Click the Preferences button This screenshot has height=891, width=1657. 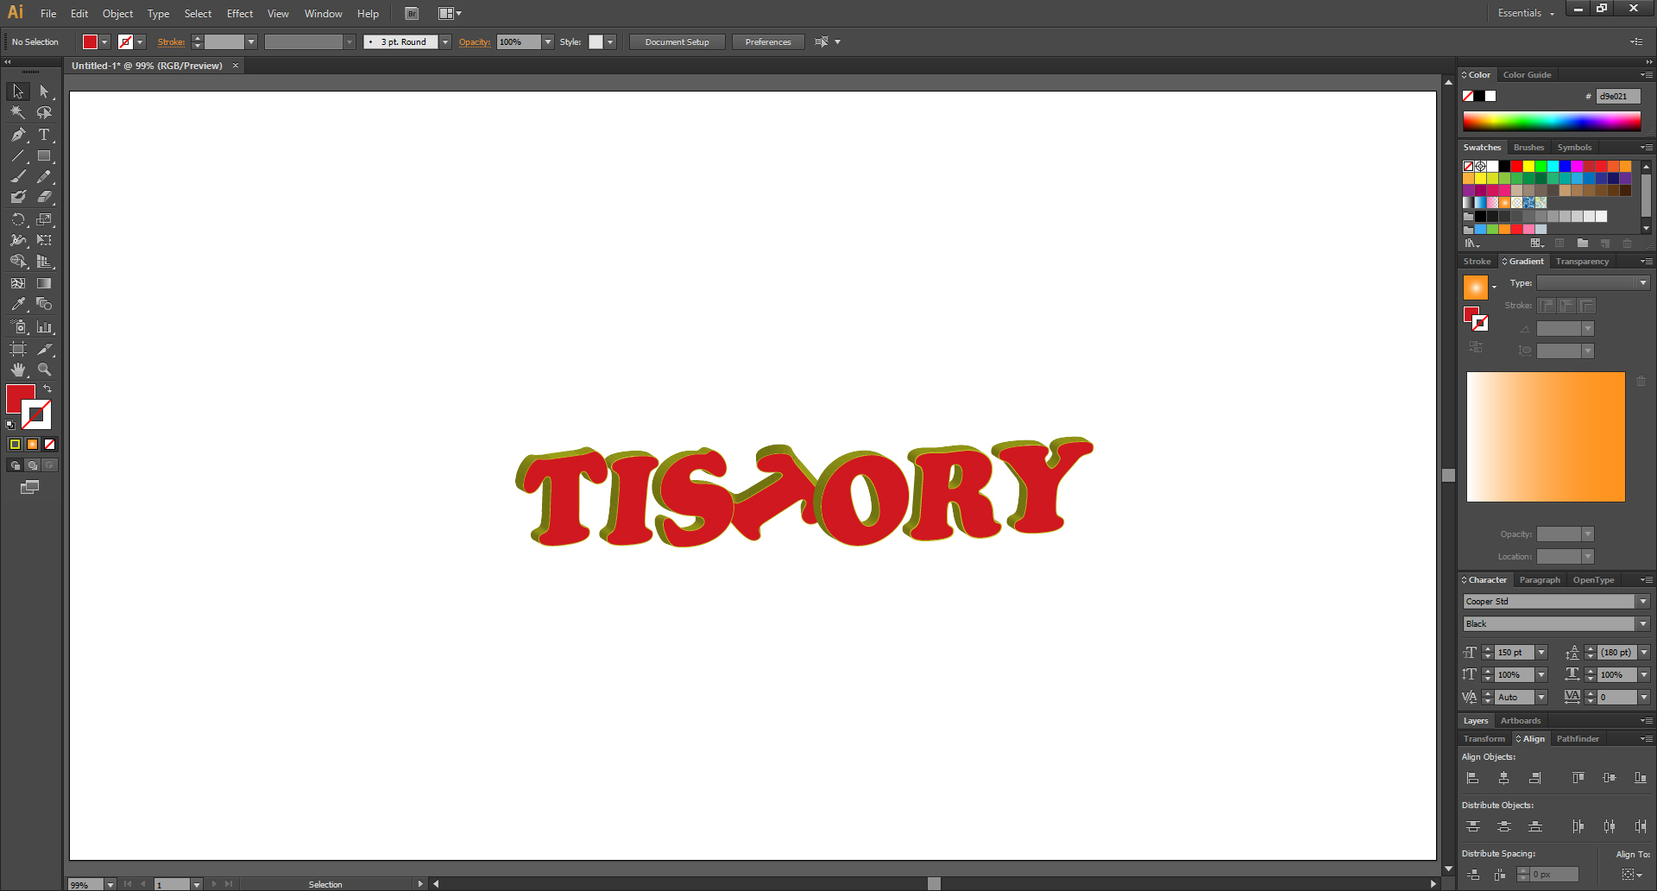pyautogui.click(x=768, y=42)
